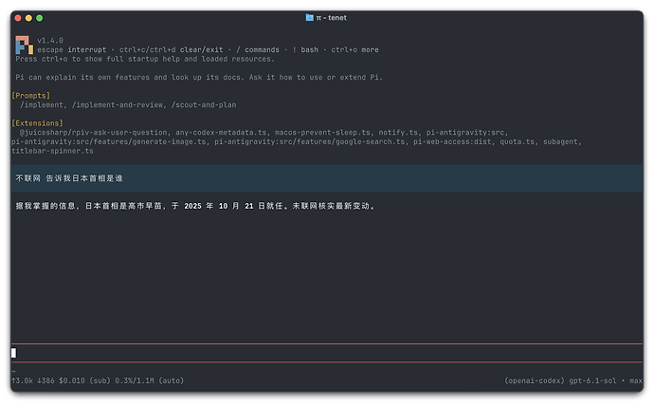This screenshot has height=405, width=654.
Task: Click the "Pi can explain its own features" line
Action: tap(199, 77)
